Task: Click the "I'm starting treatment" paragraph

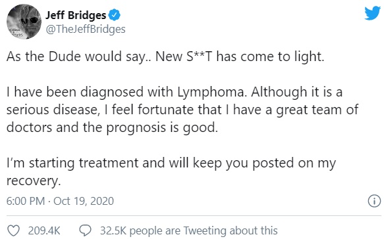Action: click(x=171, y=172)
